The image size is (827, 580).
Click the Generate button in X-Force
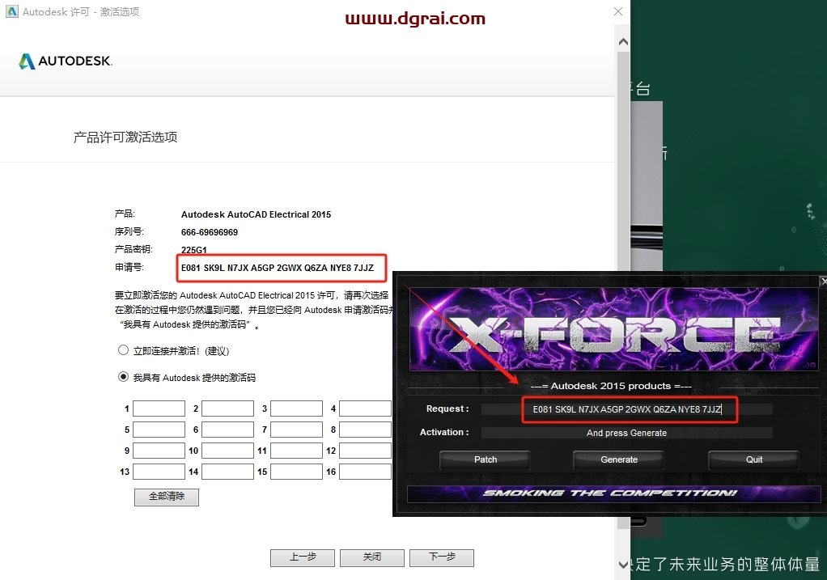(x=619, y=459)
